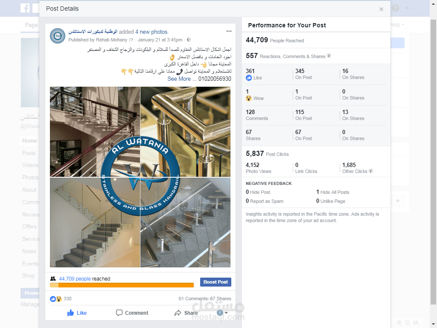
Task: Open the Arabic page name link
Action: pyautogui.click(x=93, y=32)
